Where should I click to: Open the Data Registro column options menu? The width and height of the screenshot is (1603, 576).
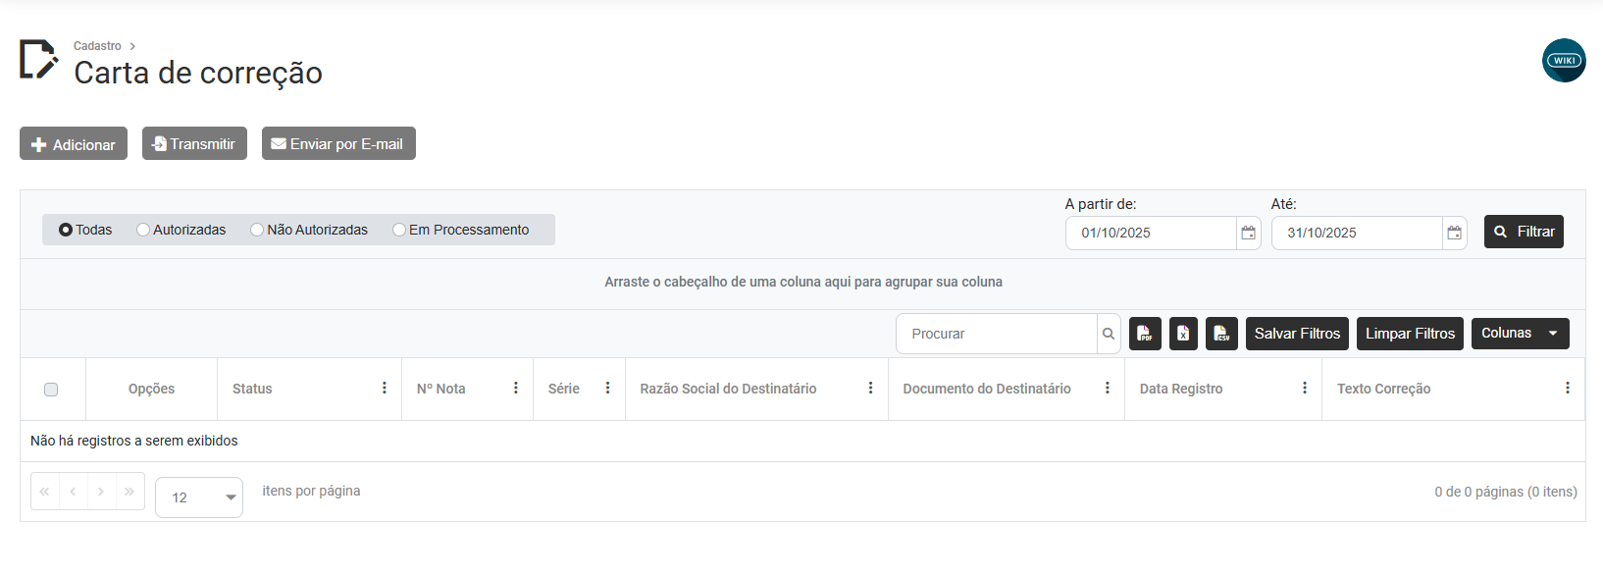[x=1305, y=389]
